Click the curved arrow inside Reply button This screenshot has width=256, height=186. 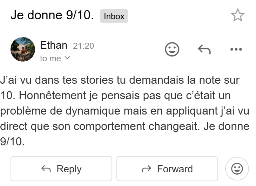46,169
